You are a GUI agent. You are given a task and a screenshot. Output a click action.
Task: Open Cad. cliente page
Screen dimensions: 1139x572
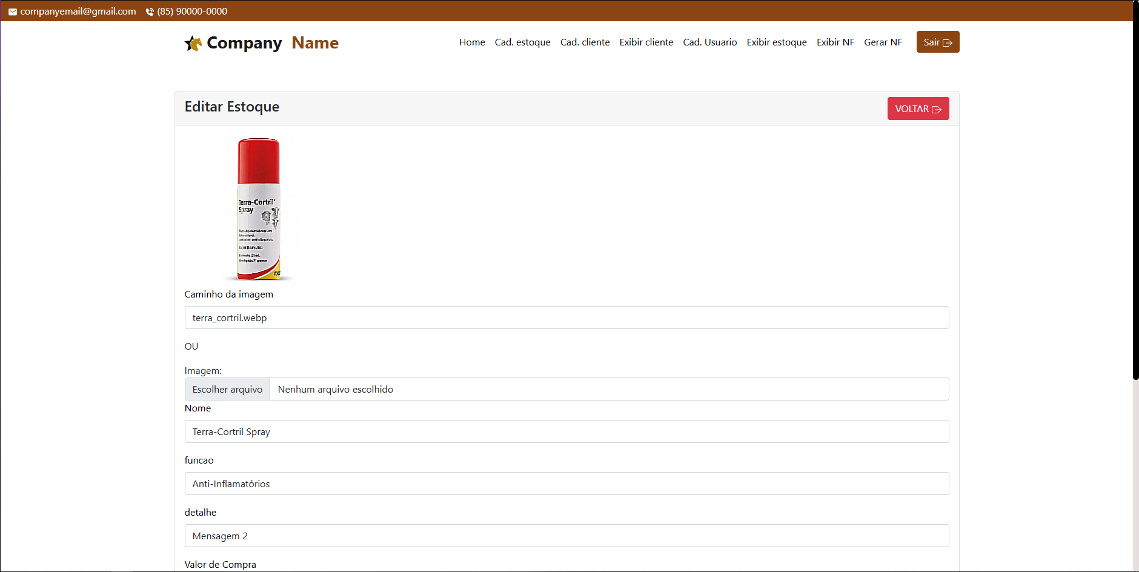click(x=585, y=42)
